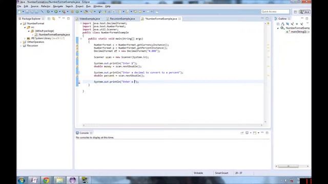328x184 pixels.
Task: Toggle Hide Non-Public members in Outline
Action: 297,24
